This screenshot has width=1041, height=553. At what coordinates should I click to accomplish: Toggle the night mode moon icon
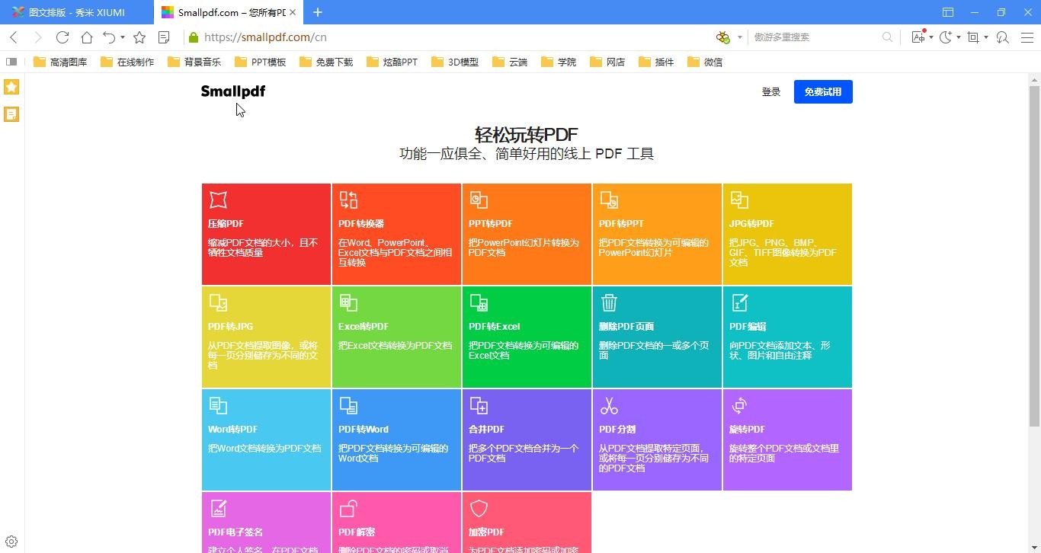946,37
